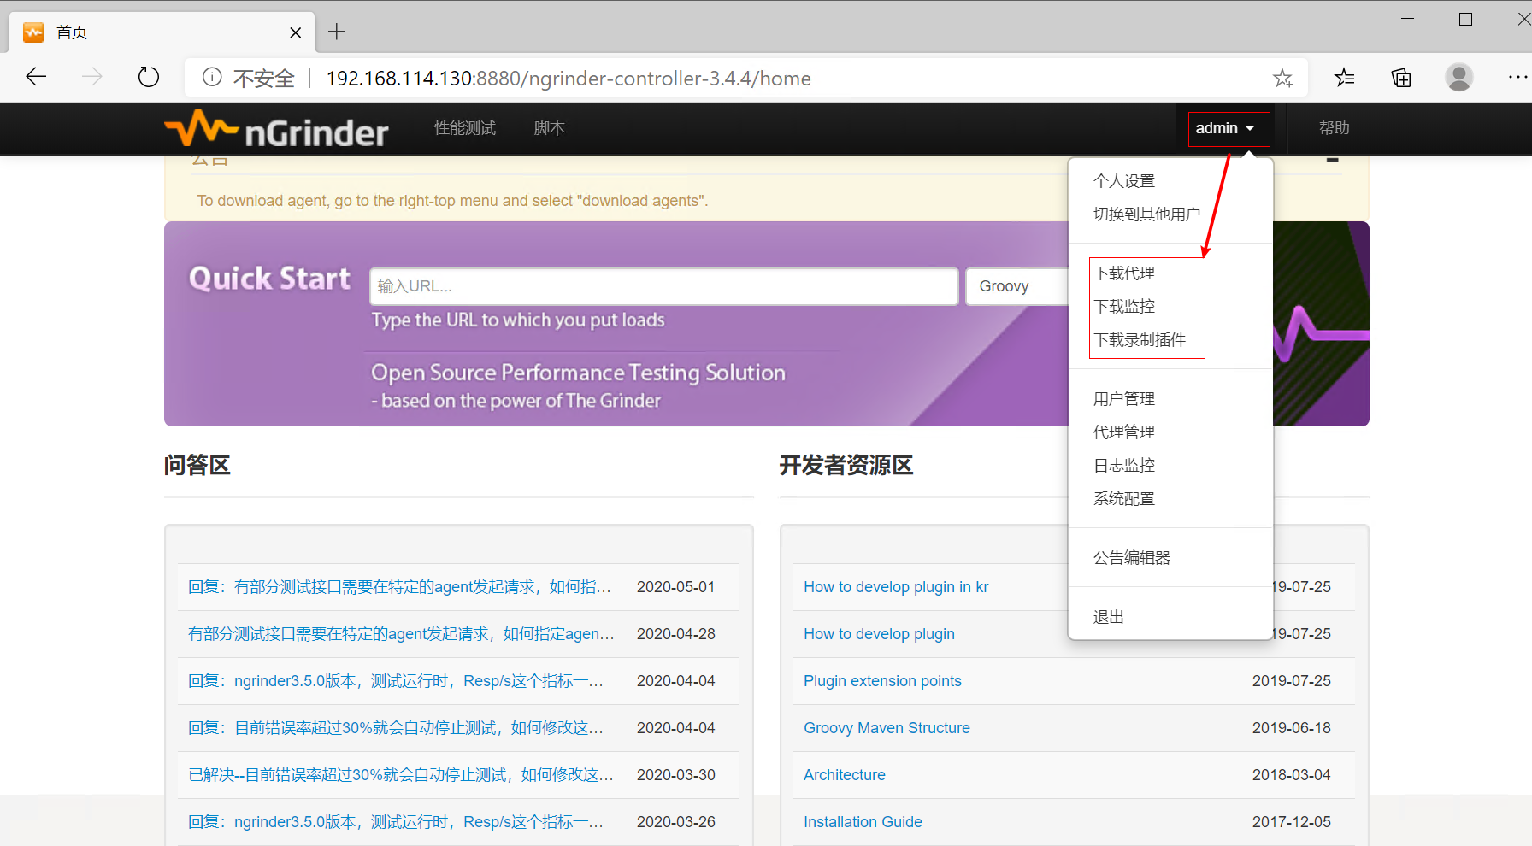Open the collections icon in toolbar
The height and width of the screenshot is (846, 1532).
1401,78
